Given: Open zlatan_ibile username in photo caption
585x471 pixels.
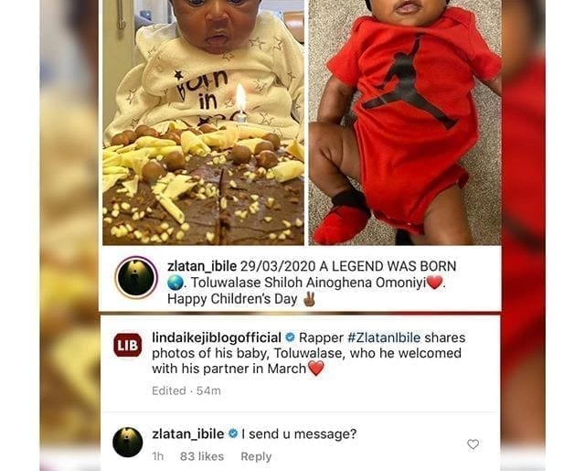Looking at the screenshot, I should pyautogui.click(x=202, y=266).
